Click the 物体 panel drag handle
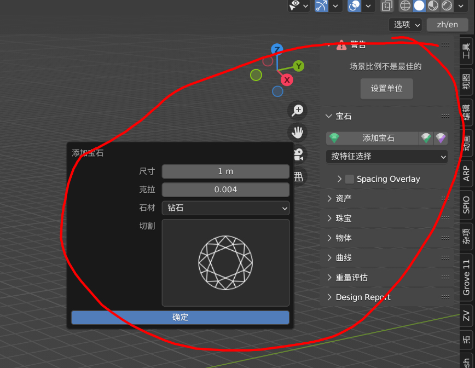The image size is (475, 368). tap(445, 238)
